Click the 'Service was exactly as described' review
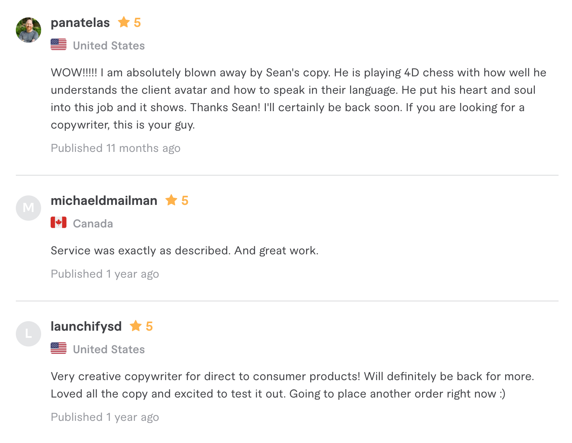This screenshot has height=443, width=572. click(184, 251)
